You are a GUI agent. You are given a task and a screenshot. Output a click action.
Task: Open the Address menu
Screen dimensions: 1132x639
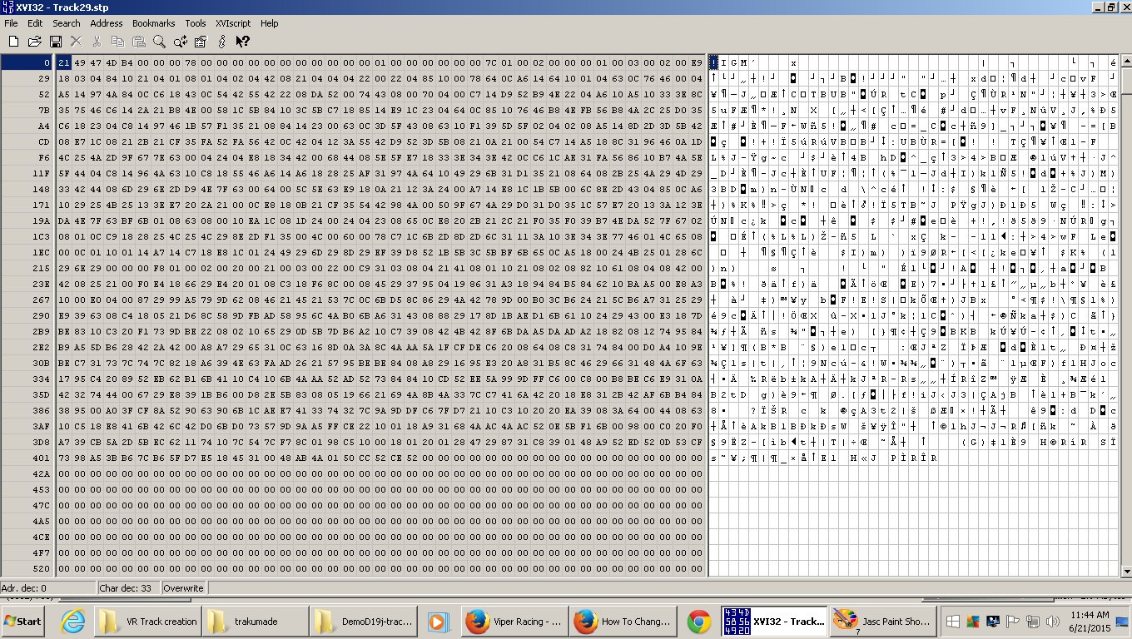pyautogui.click(x=107, y=23)
